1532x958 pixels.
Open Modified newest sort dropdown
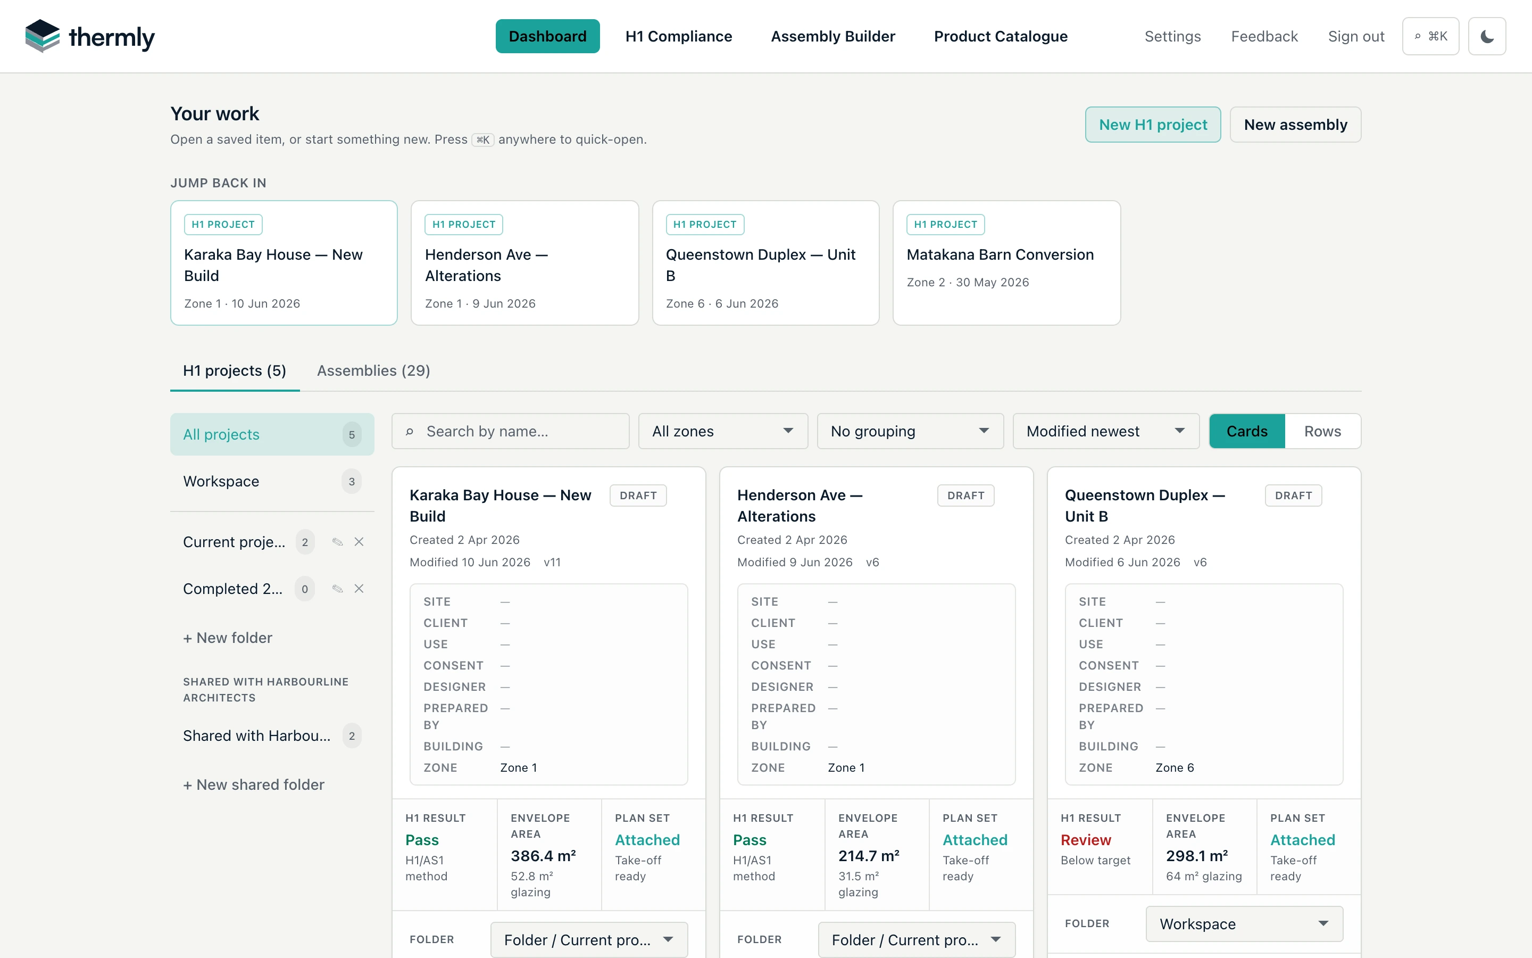1106,431
